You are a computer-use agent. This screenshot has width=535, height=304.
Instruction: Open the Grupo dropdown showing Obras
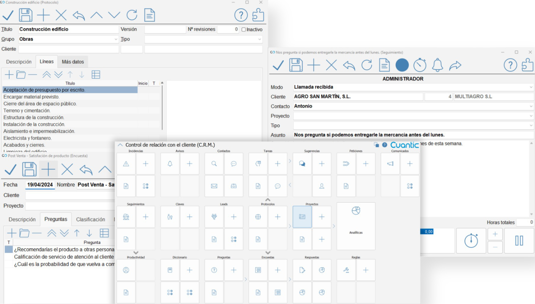116,39
